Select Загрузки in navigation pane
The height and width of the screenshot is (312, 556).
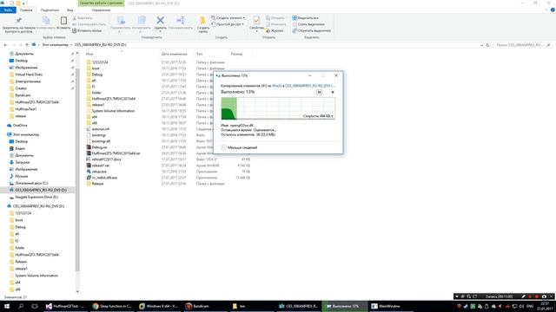click(22, 162)
